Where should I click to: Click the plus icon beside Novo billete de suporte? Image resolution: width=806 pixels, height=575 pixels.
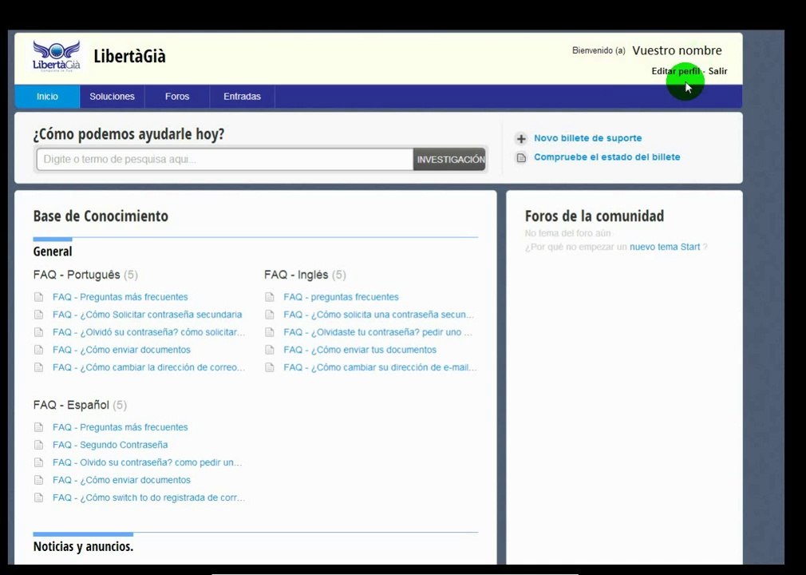[521, 139]
